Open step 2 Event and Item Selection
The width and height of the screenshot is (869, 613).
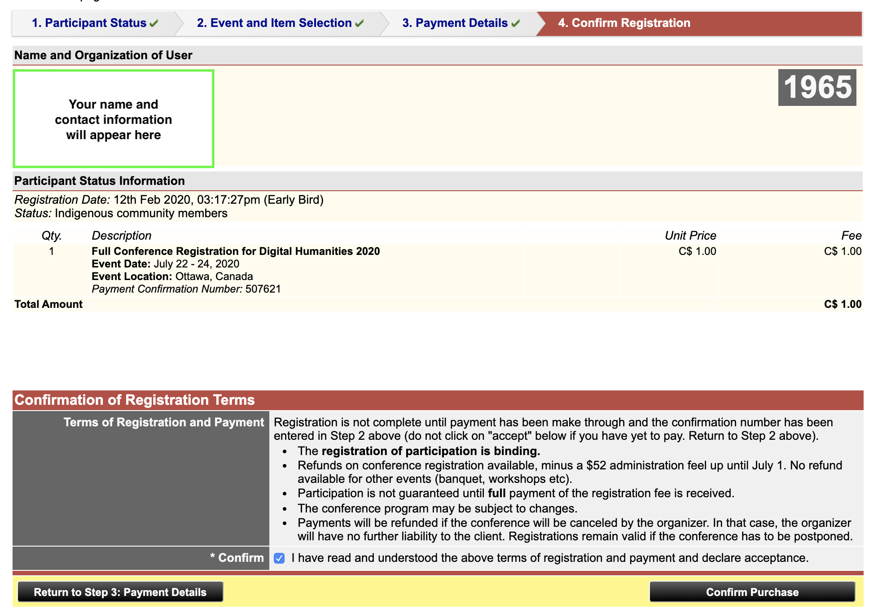point(274,23)
